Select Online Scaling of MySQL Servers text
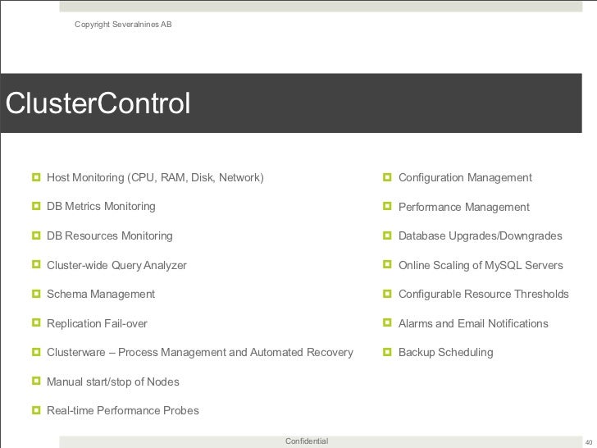Image resolution: width=597 pixels, height=448 pixels. click(x=481, y=265)
